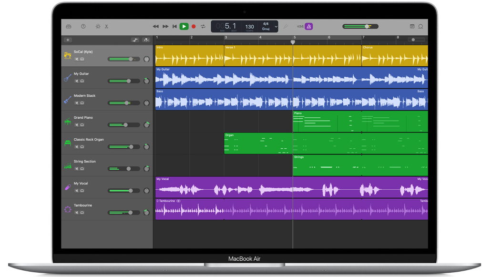This screenshot has width=482, height=277.
Task: Add a new track with plus button
Action: pos(68,40)
